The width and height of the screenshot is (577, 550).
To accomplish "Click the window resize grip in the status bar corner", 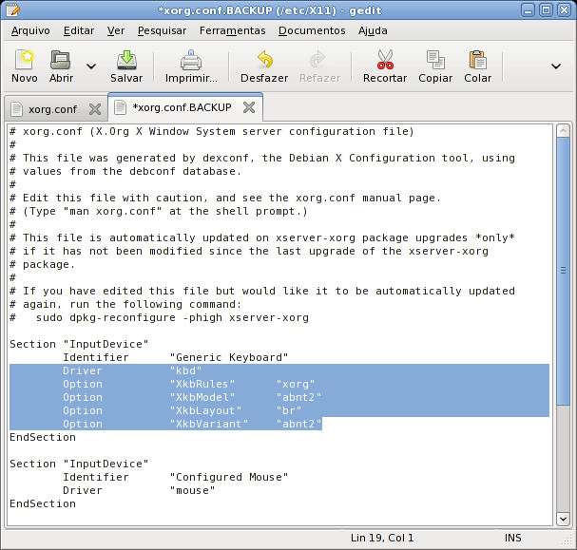I will pos(568,541).
